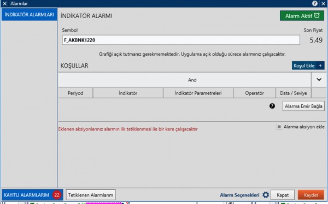The width and height of the screenshot is (328, 204).
Task: Click the Kapat button
Action: 283,195
